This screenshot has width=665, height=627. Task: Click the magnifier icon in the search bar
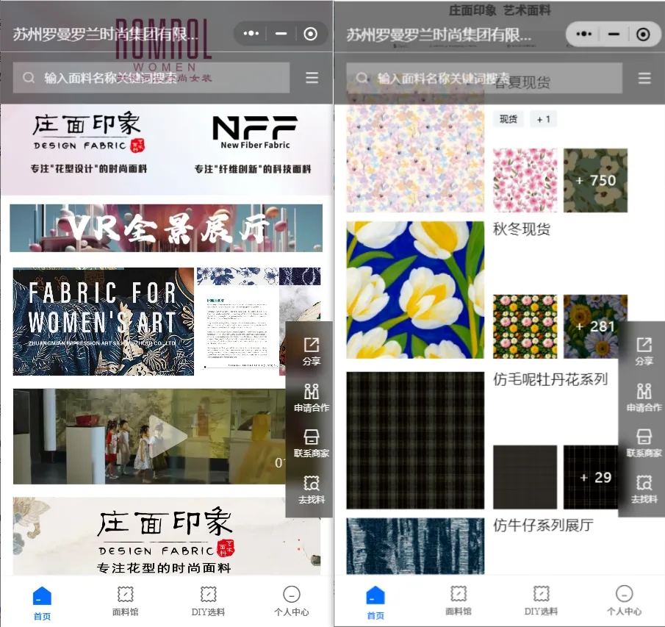(x=29, y=77)
